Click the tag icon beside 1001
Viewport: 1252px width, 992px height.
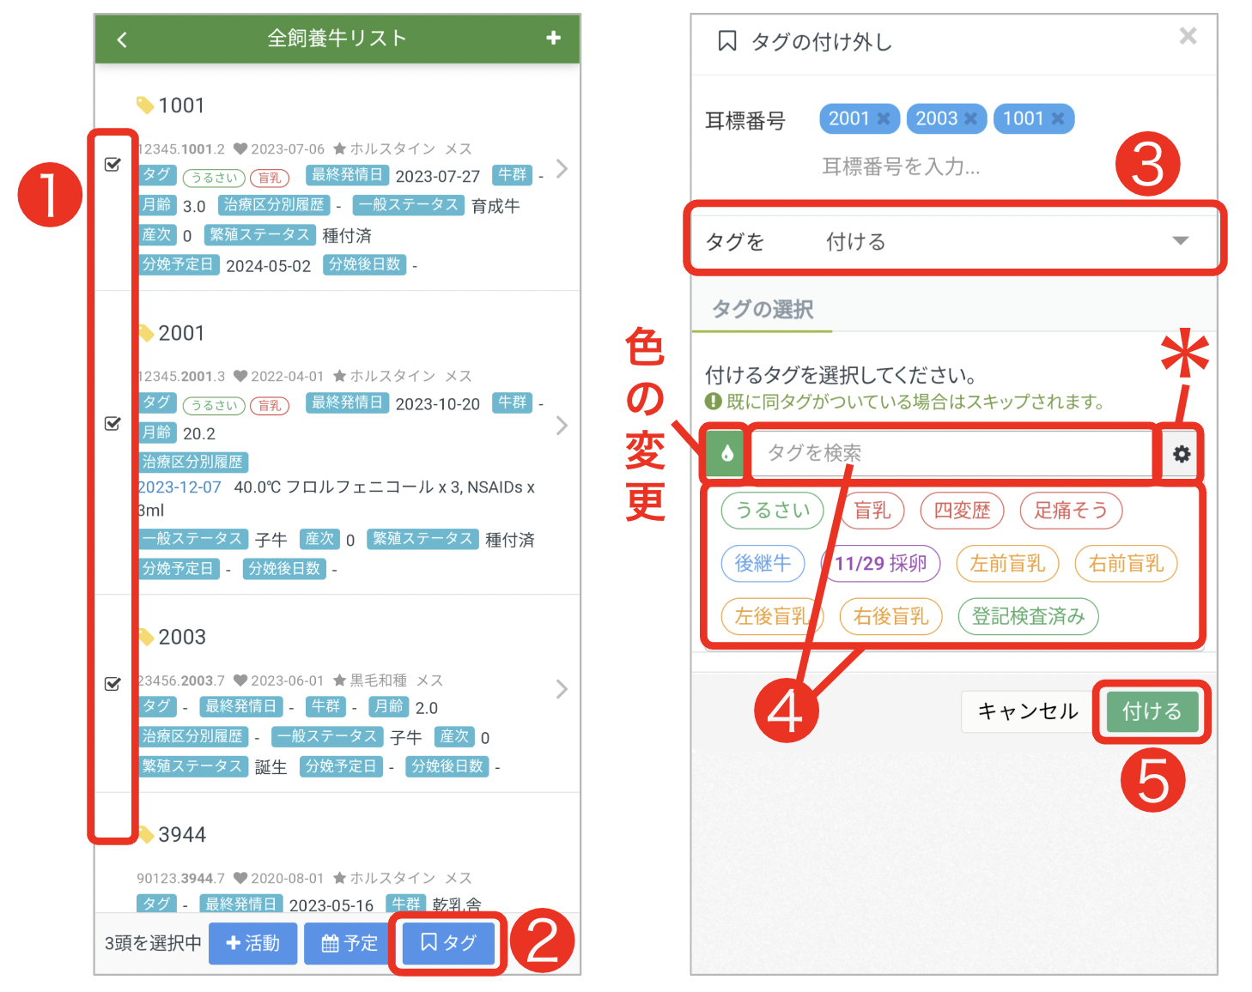(145, 106)
